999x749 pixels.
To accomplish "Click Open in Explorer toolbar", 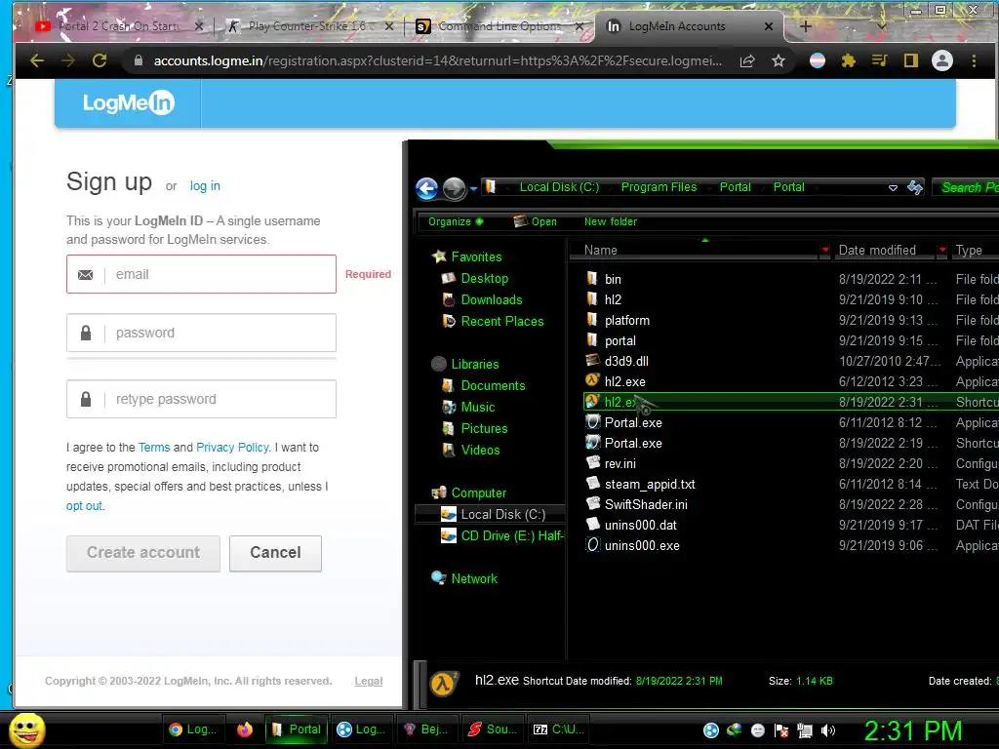I will click(536, 221).
